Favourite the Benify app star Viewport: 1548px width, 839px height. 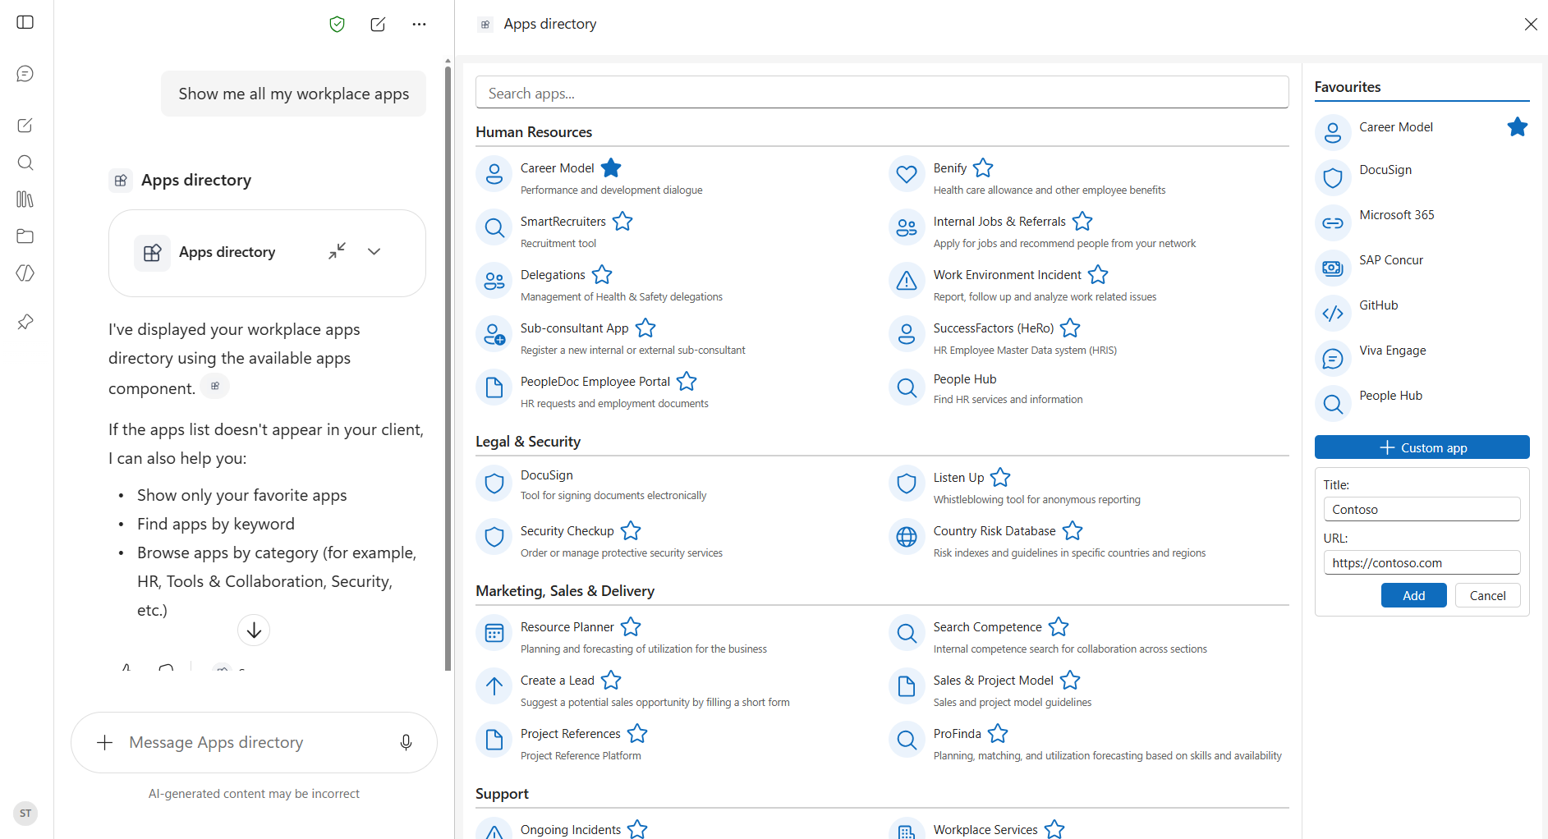[x=983, y=167]
